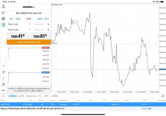The image size is (166, 116).
Task: Change the M30 timeframe
Action: tap(3, 90)
